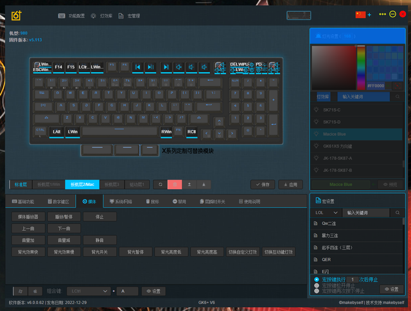The width and height of the screenshot is (411, 311).
Task: Switch to the 使用说明 instructions tab
Action: [x=250, y=201]
